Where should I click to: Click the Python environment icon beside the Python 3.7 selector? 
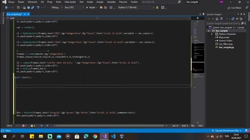click(157, 7)
